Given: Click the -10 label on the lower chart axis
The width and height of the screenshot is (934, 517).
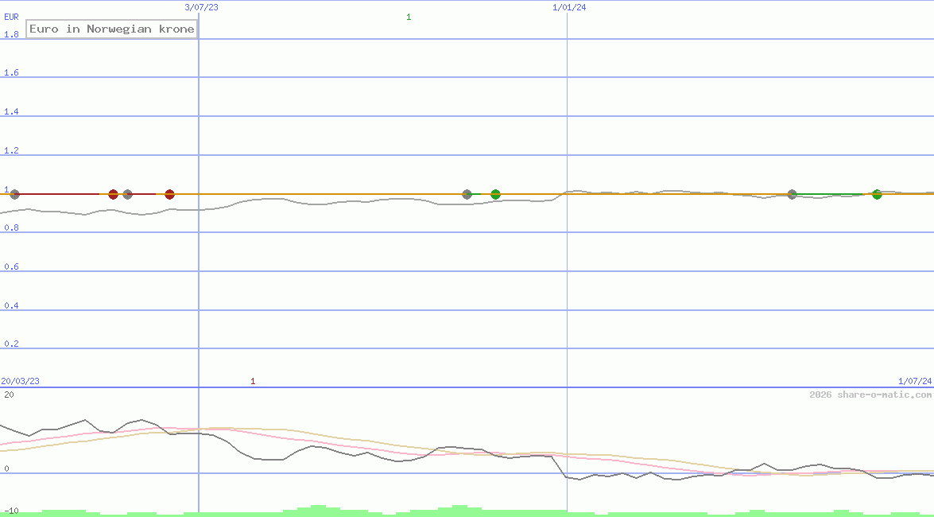Looking at the screenshot, I should coord(10,510).
